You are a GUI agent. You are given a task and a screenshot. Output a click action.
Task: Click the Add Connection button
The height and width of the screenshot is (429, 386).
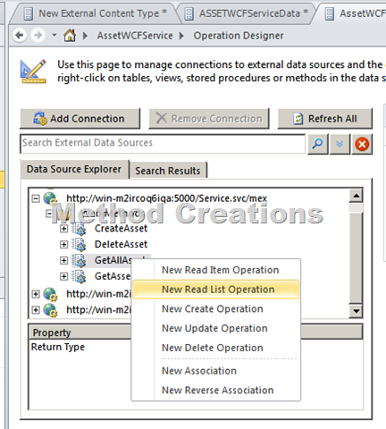[x=80, y=119]
